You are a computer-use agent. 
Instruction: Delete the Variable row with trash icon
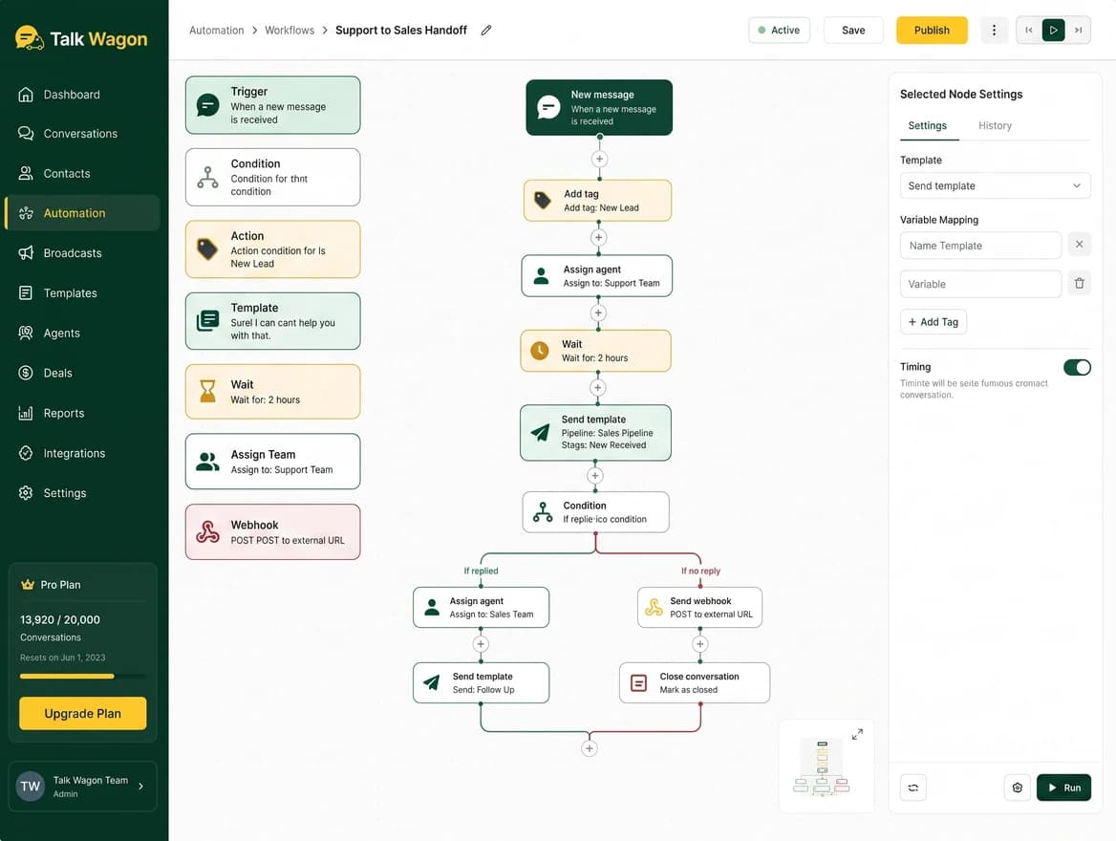(1079, 284)
